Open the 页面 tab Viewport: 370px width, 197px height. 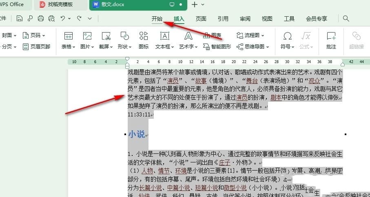coord(201,19)
